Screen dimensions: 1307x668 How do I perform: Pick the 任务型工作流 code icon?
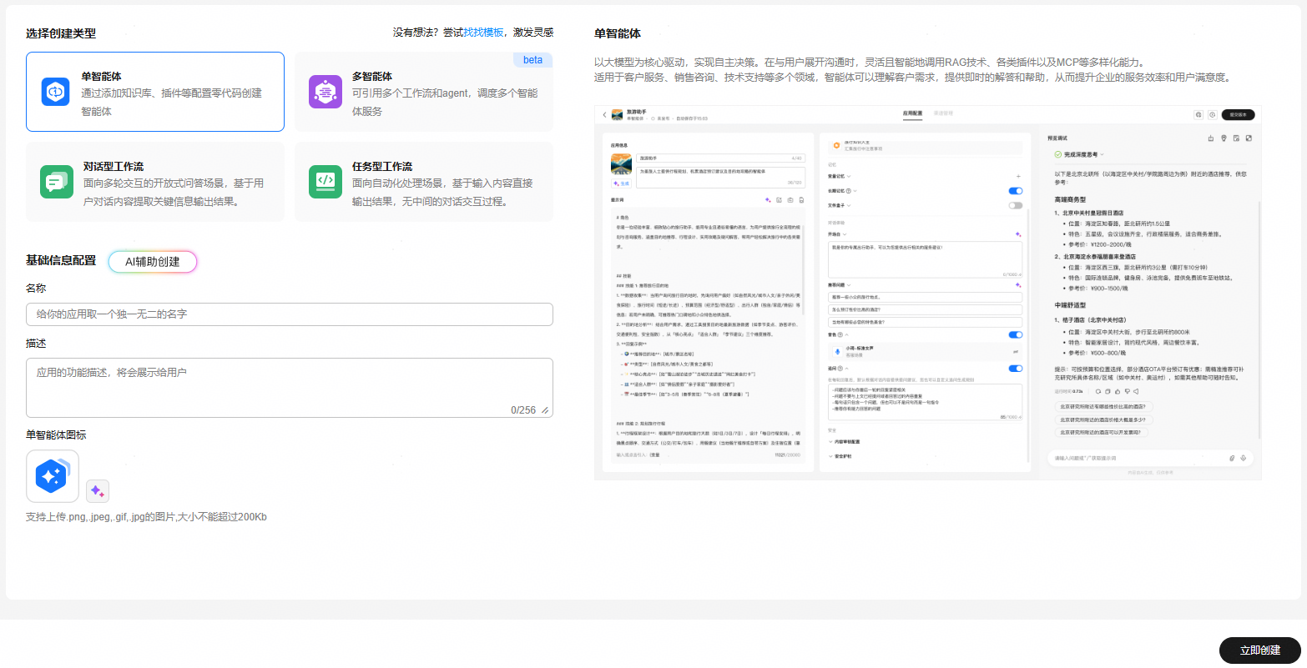coord(325,182)
